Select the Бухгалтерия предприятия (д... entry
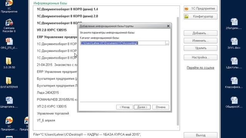This screenshot has width=246, height=138. coord(57,79)
